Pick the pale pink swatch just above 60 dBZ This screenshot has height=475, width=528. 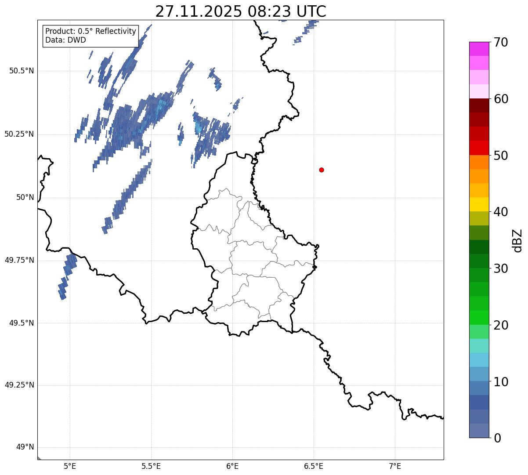pyautogui.click(x=479, y=91)
